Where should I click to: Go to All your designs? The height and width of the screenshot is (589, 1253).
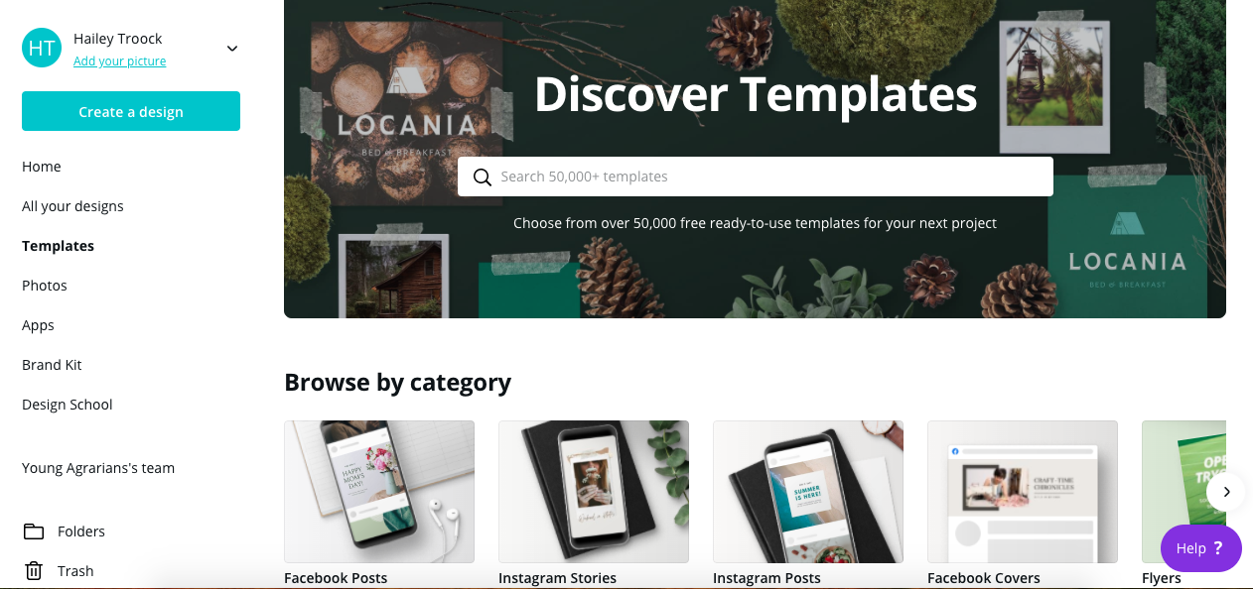tap(73, 206)
